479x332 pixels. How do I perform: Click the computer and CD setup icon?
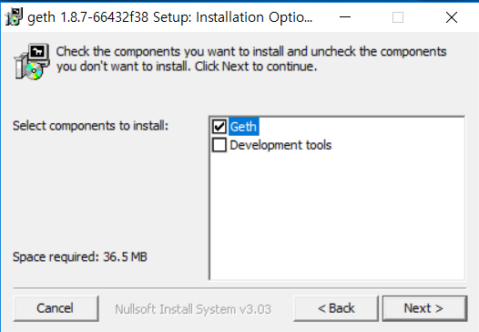pos(32,61)
